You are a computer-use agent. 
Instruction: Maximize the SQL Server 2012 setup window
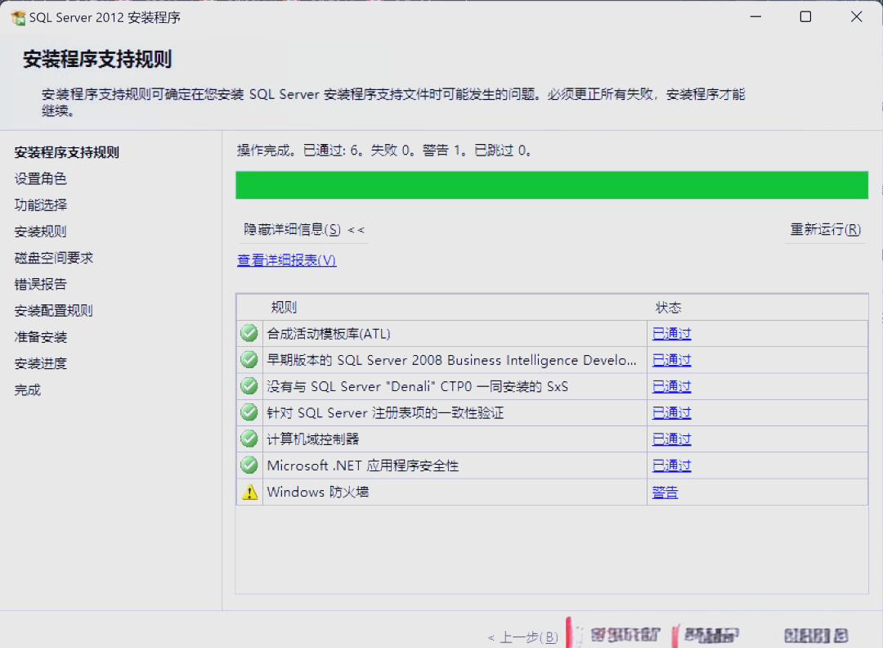(806, 17)
